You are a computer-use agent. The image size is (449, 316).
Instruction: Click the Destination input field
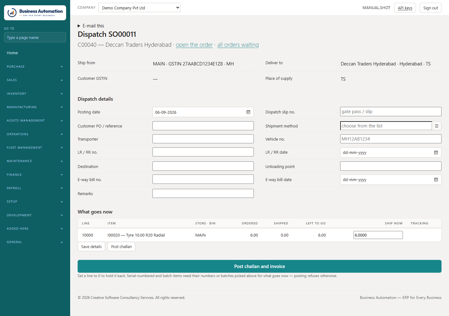click(203, 166)
